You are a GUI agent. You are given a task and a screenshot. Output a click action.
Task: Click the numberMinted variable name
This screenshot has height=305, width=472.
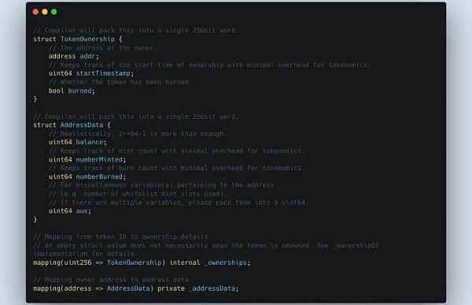click(x=99, y=159)
